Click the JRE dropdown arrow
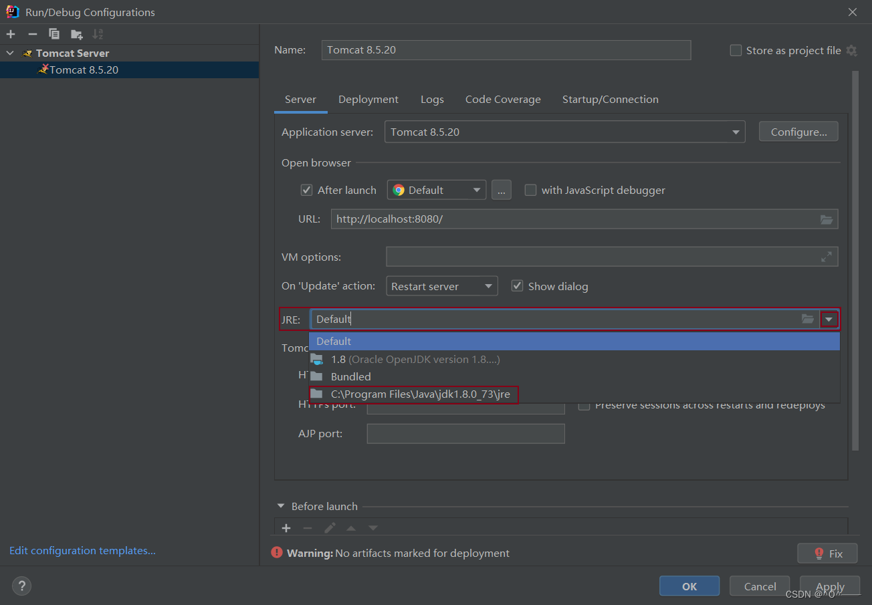 pos(829,320)
